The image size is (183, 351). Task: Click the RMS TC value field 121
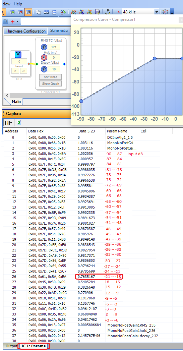54,47
